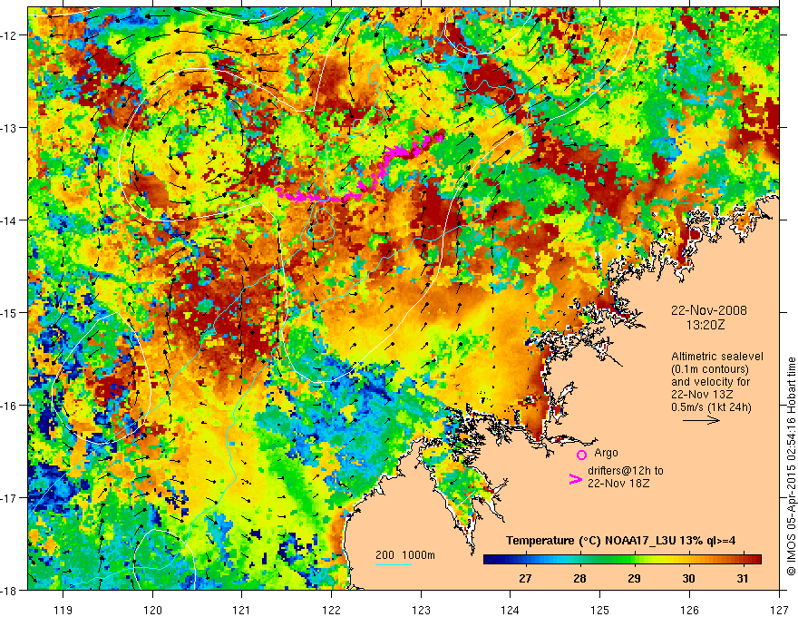The image size is (798, 617).
Task: Click latitude label -17 on axis
Action: click(10, 498)
